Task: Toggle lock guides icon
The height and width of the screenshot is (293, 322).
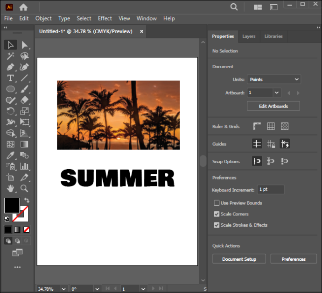Action: 271,144
